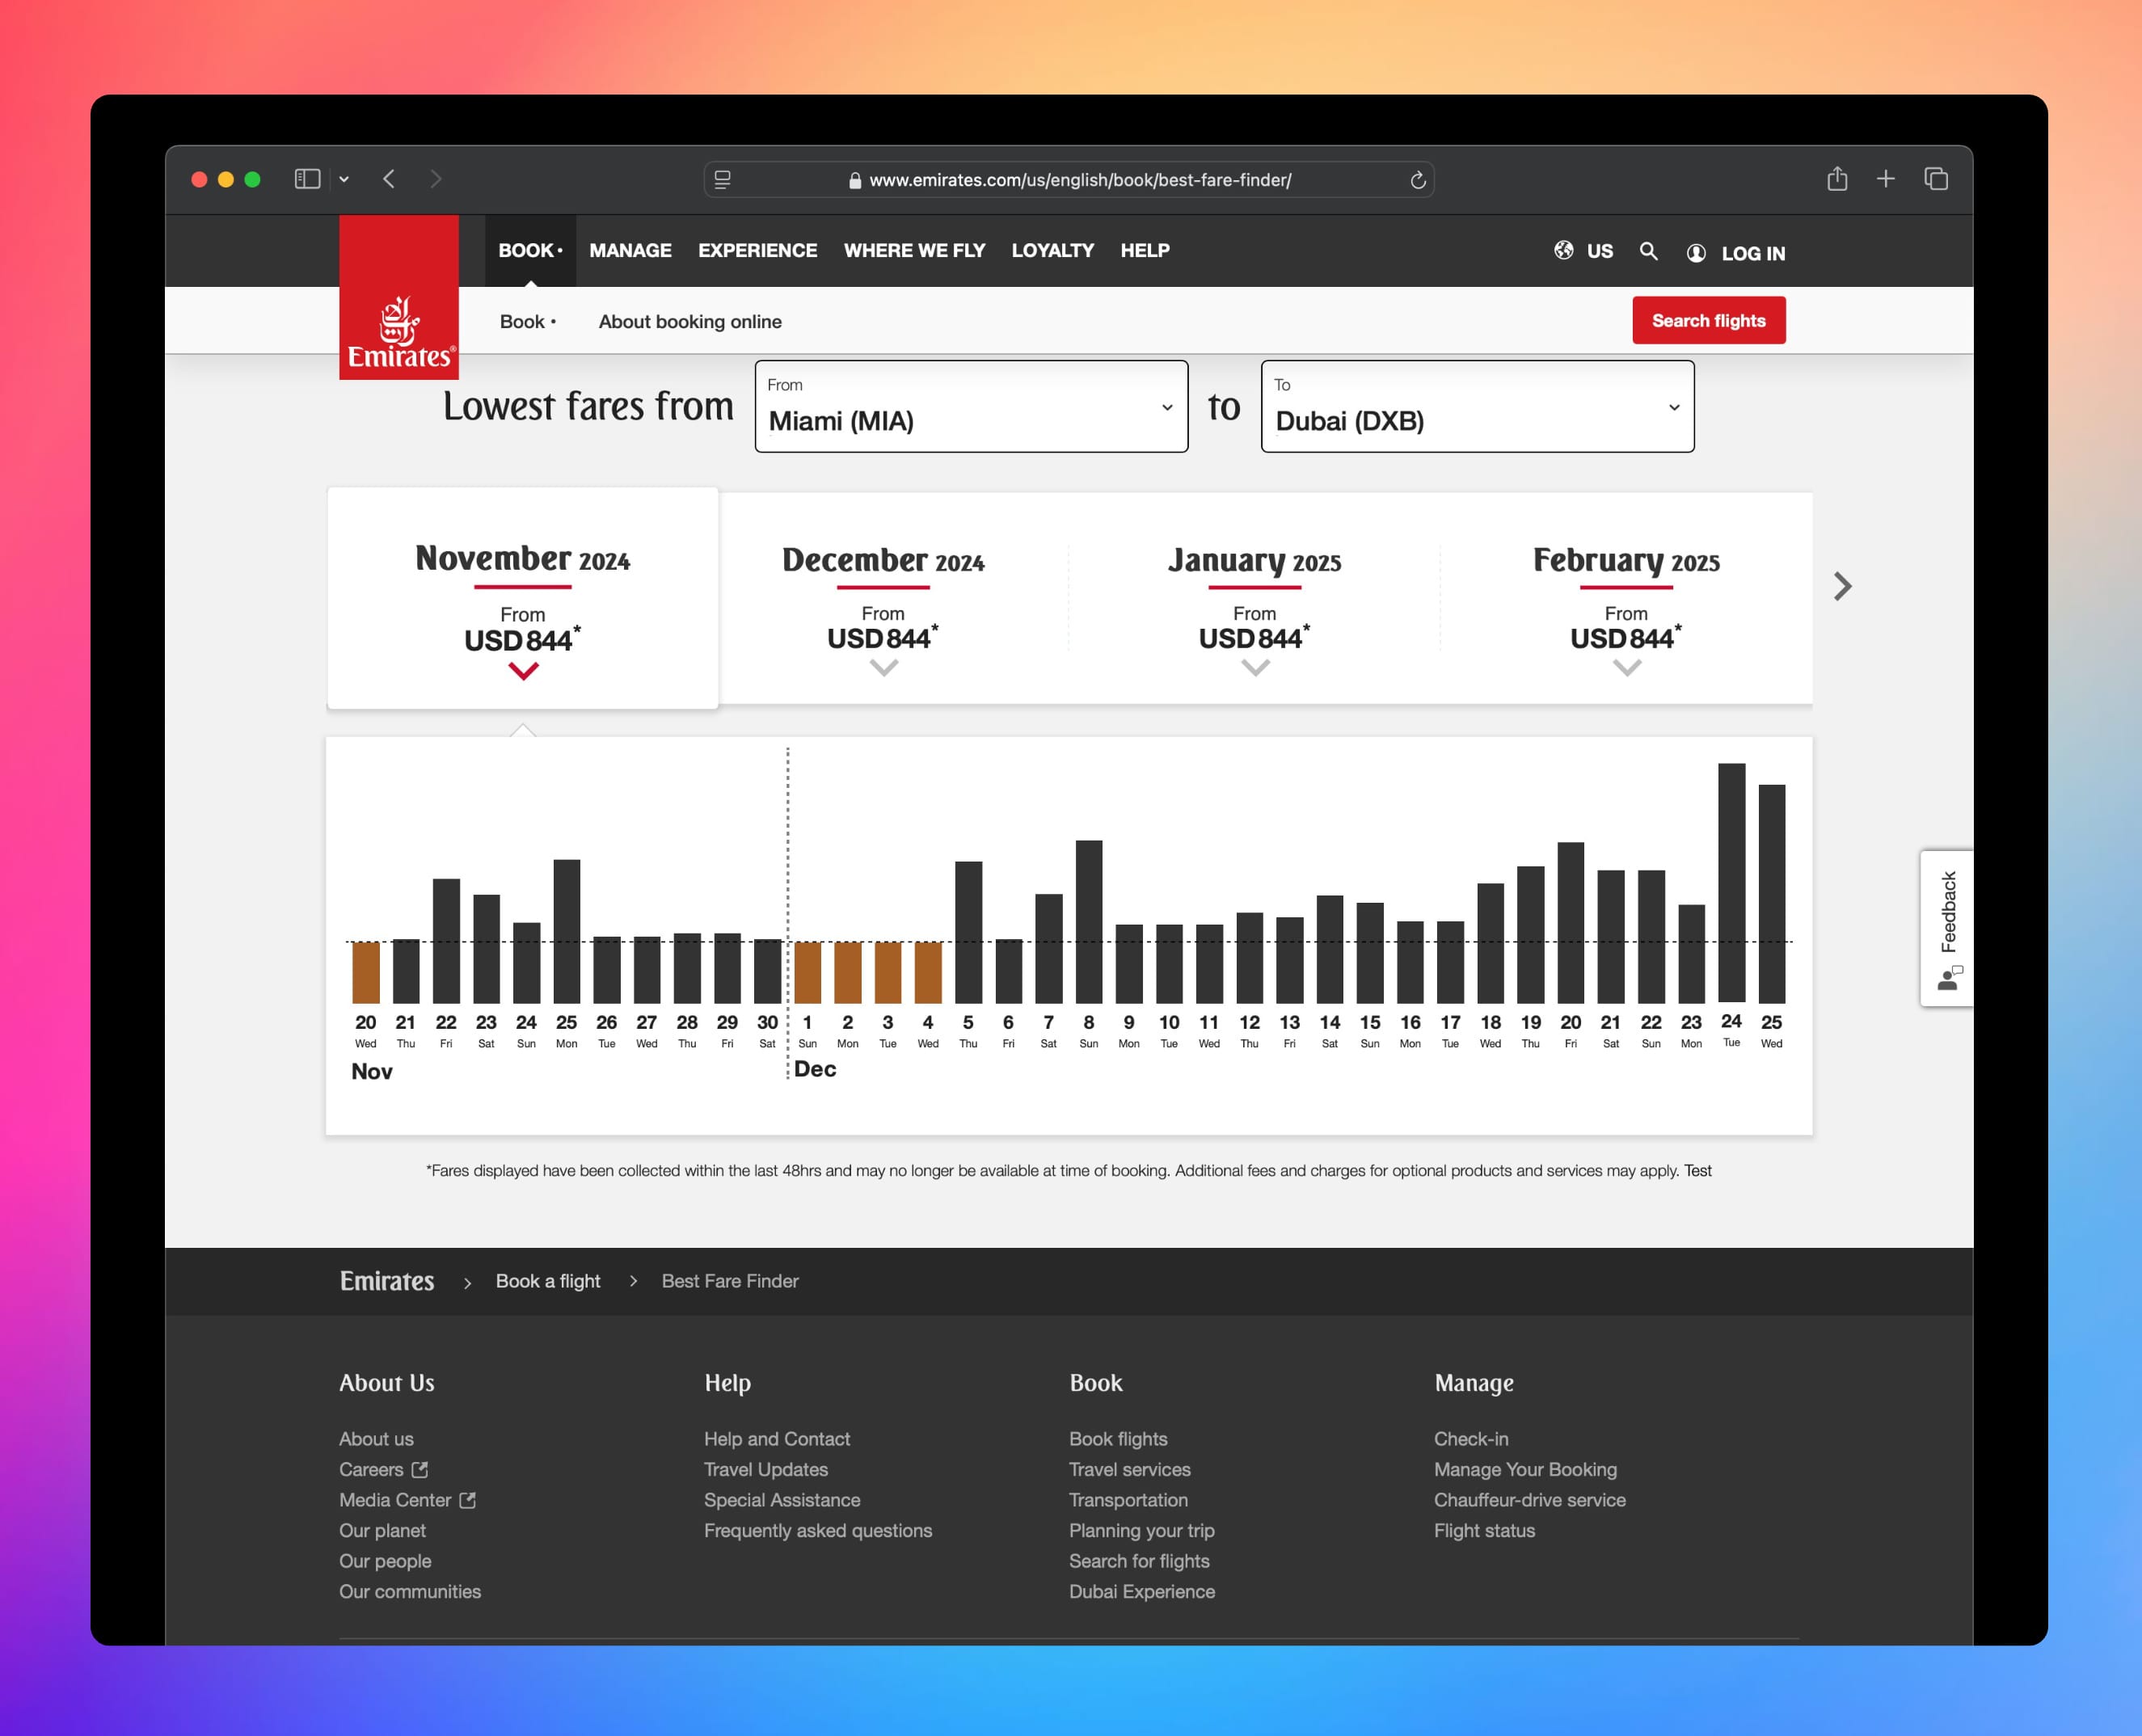Click the browser share icon

[x=1836, y=178]
